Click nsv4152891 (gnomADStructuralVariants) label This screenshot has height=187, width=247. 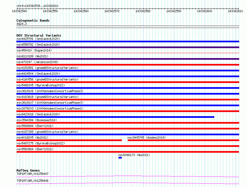pos(47,68)
